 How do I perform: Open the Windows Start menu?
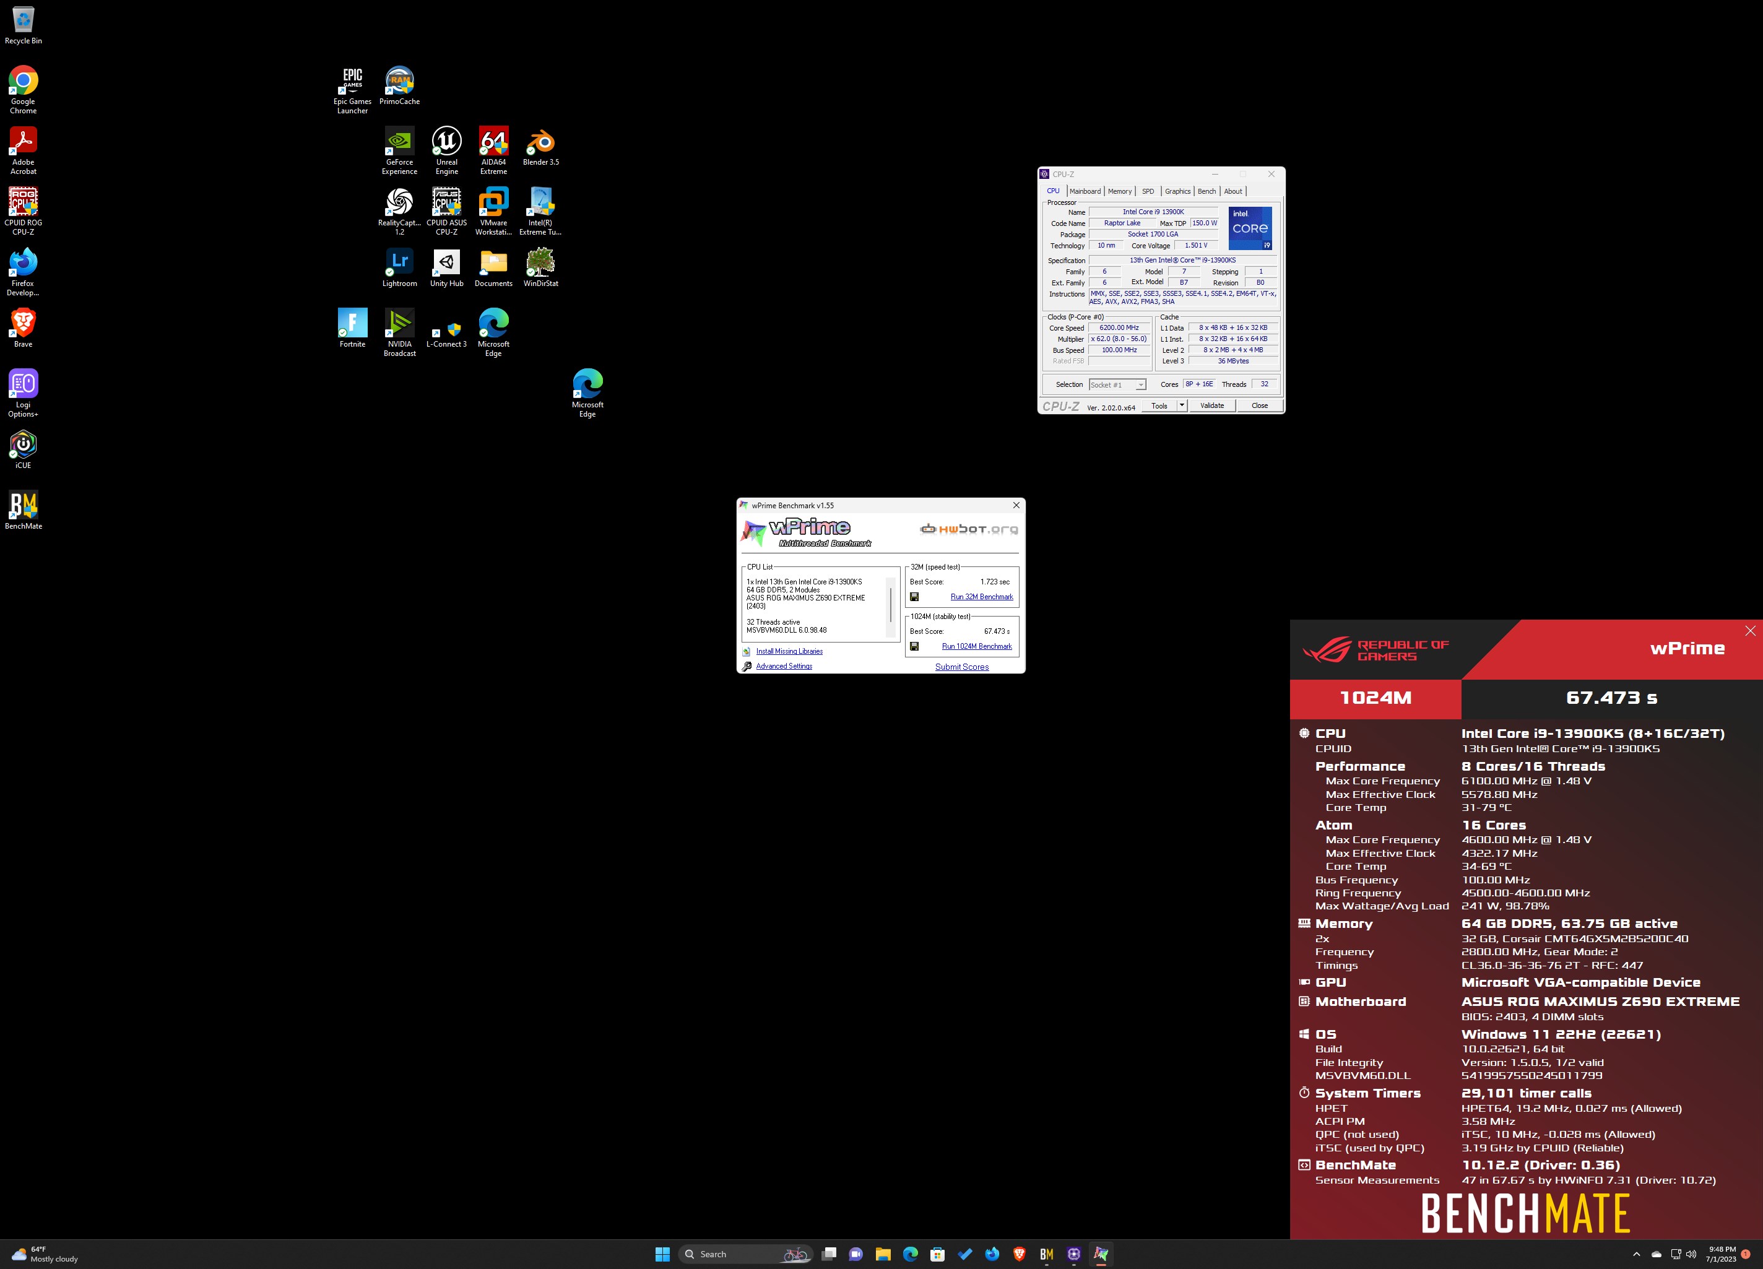(x=662, y=1254)
